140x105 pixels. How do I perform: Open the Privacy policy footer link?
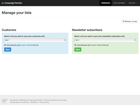pos(44,102)
